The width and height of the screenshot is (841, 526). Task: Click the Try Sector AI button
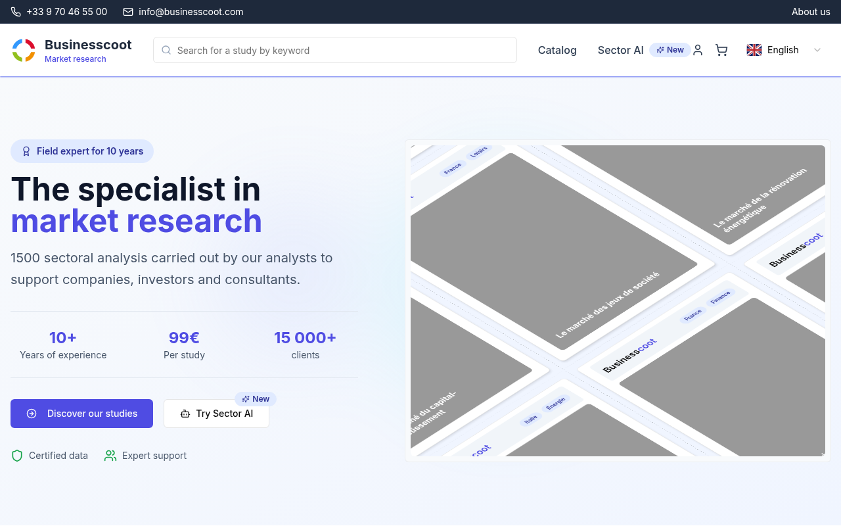[216, 414]
